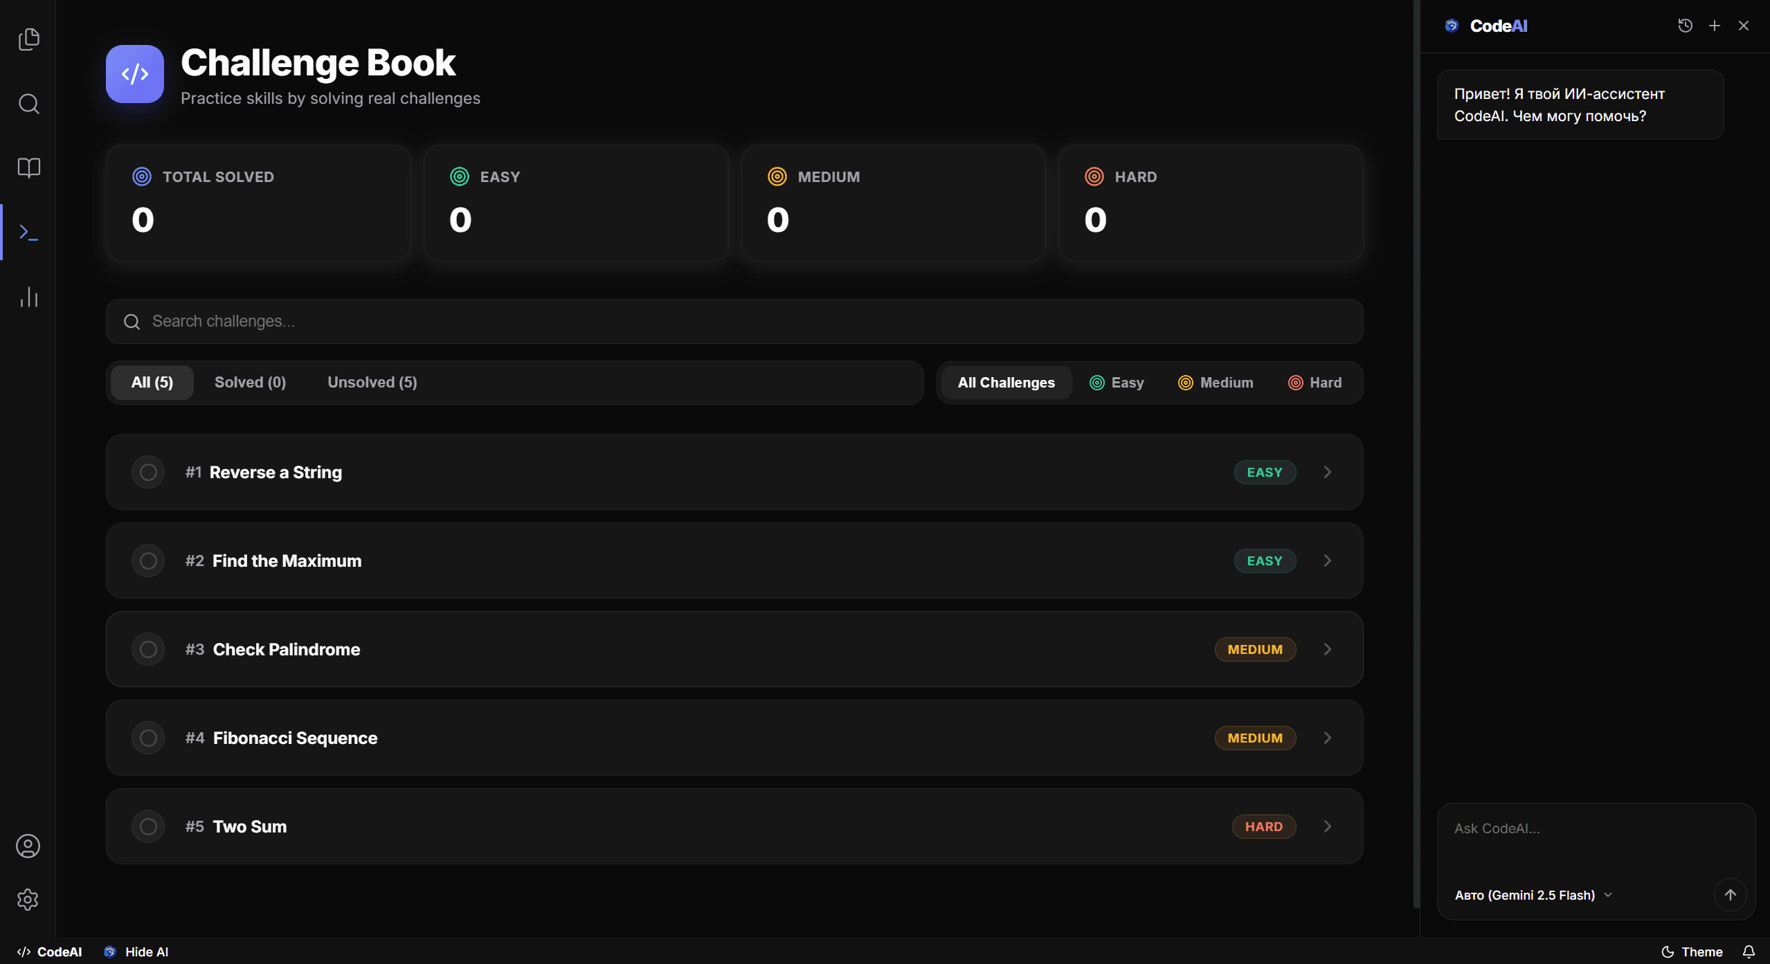Expand the Fibonacci Sequence chevron
This screenshot has width=1770, height=964.
click(1328, 738)
